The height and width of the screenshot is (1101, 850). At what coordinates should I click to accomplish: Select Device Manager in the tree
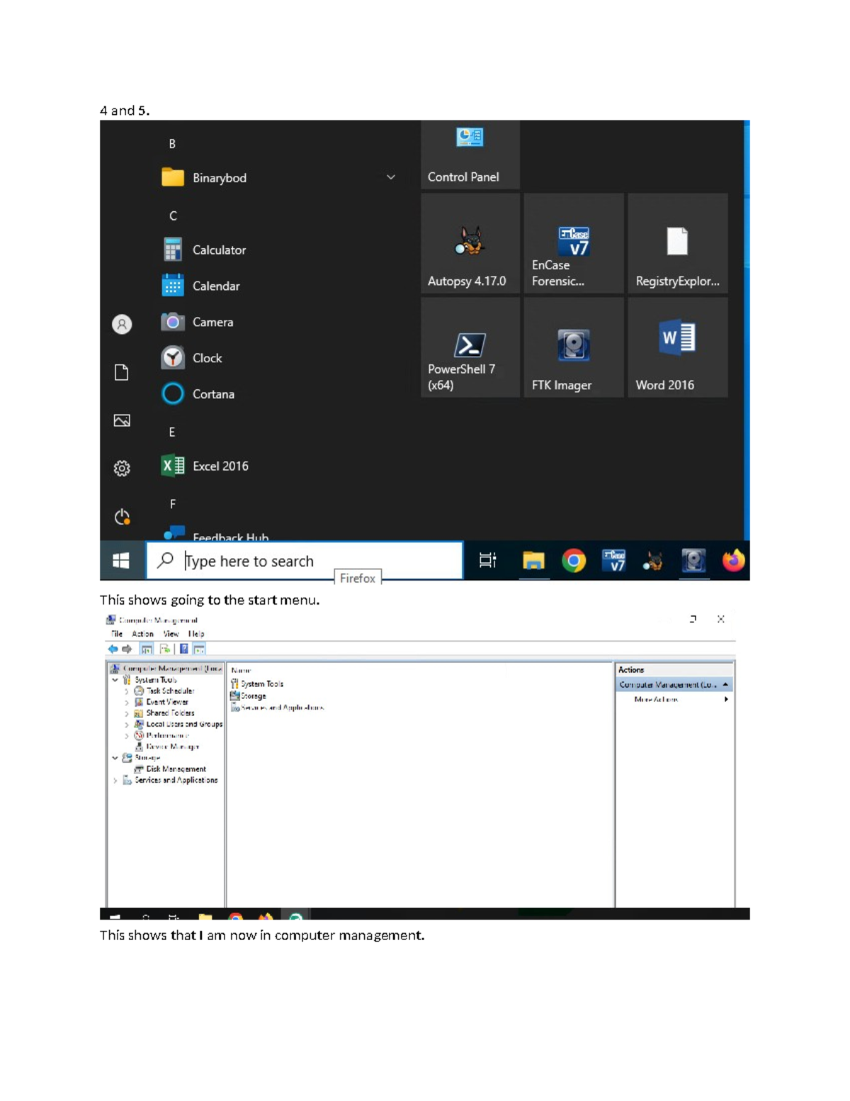pos(166,747)
